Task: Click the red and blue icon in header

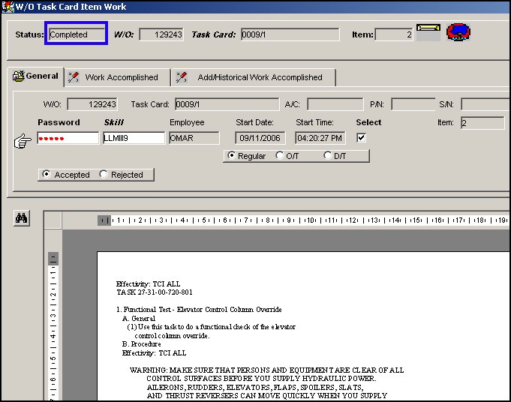Action: (458, 32)
